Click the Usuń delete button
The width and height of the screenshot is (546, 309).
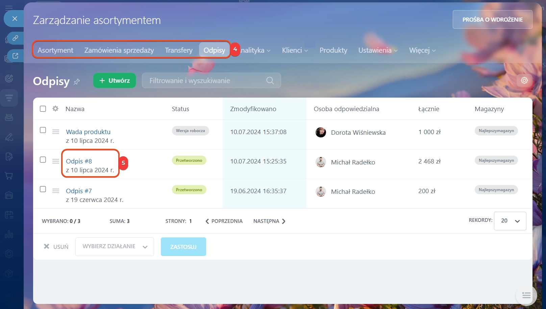click(x=56, y=247)
